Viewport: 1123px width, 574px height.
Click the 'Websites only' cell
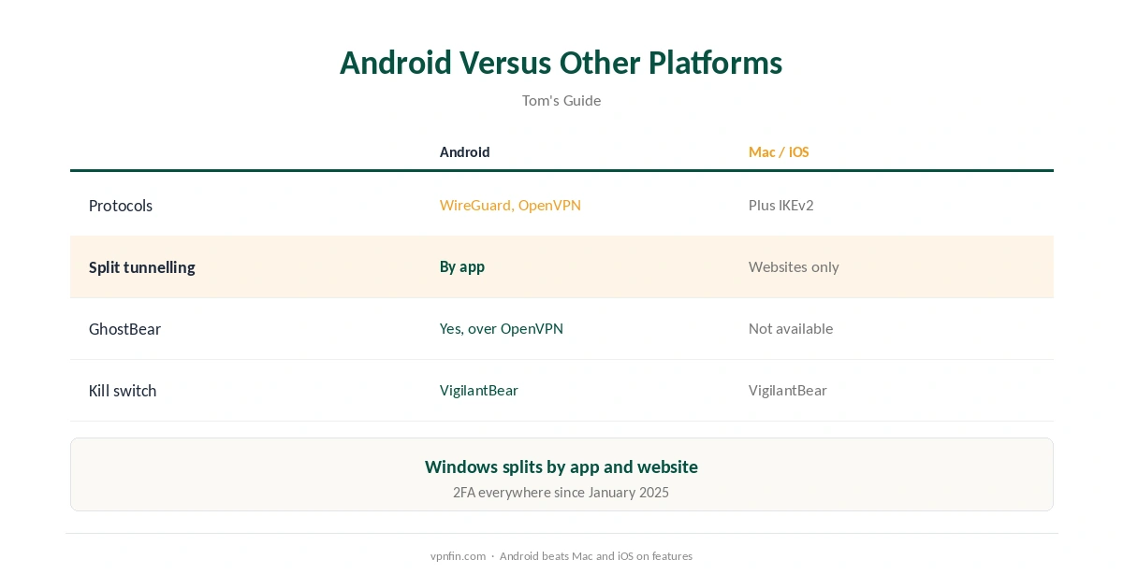pos(794,267)
